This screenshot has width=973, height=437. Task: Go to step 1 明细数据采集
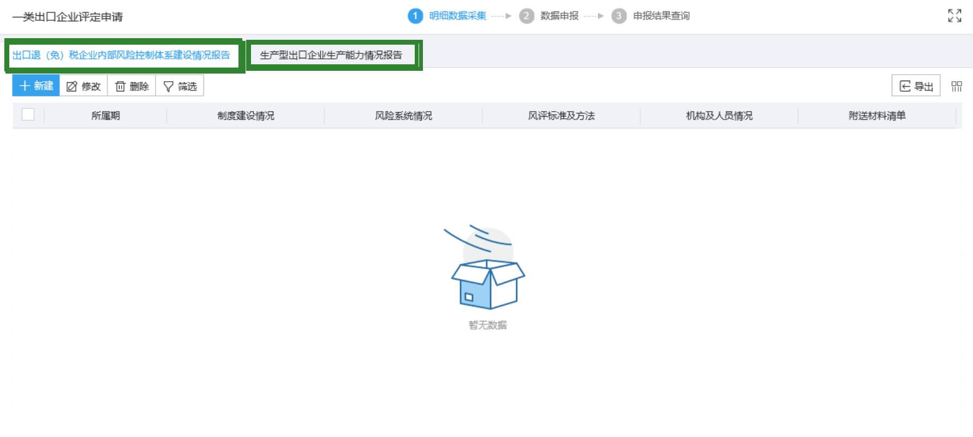click(x=447, y=16)
